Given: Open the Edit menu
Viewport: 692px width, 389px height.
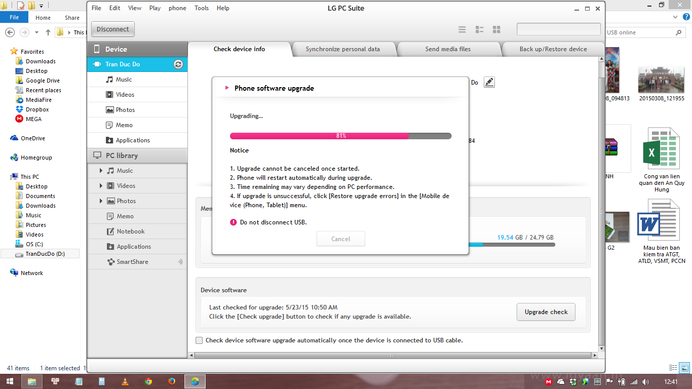Looking at the screenshot, I should (x=115, y=8).
